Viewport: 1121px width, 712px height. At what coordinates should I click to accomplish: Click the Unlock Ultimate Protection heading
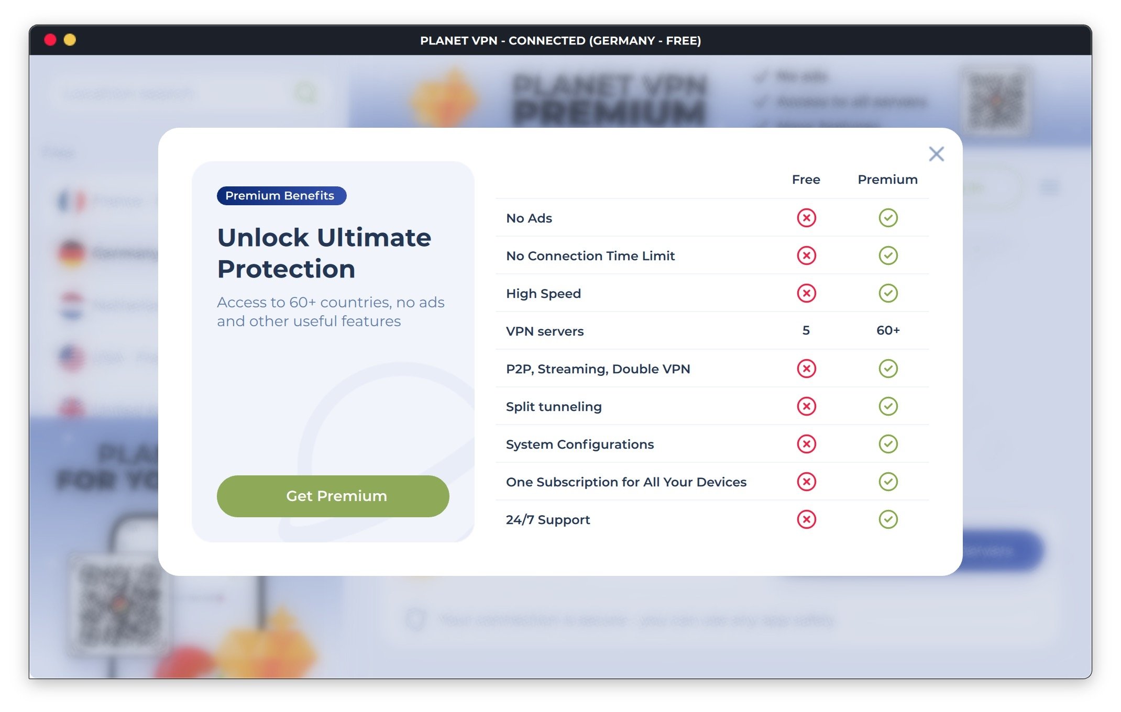(324, 253)
